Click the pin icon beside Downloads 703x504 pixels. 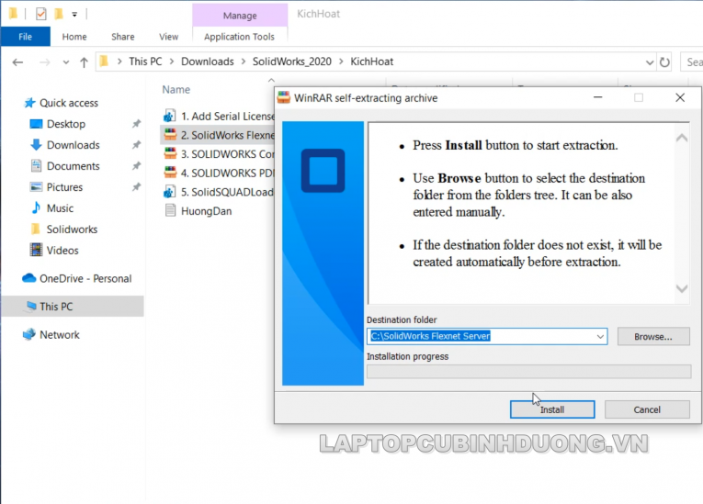pos(136,145)
